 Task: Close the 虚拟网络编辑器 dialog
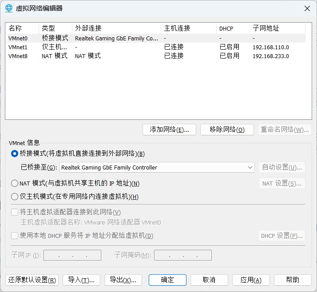coord(307,8)
